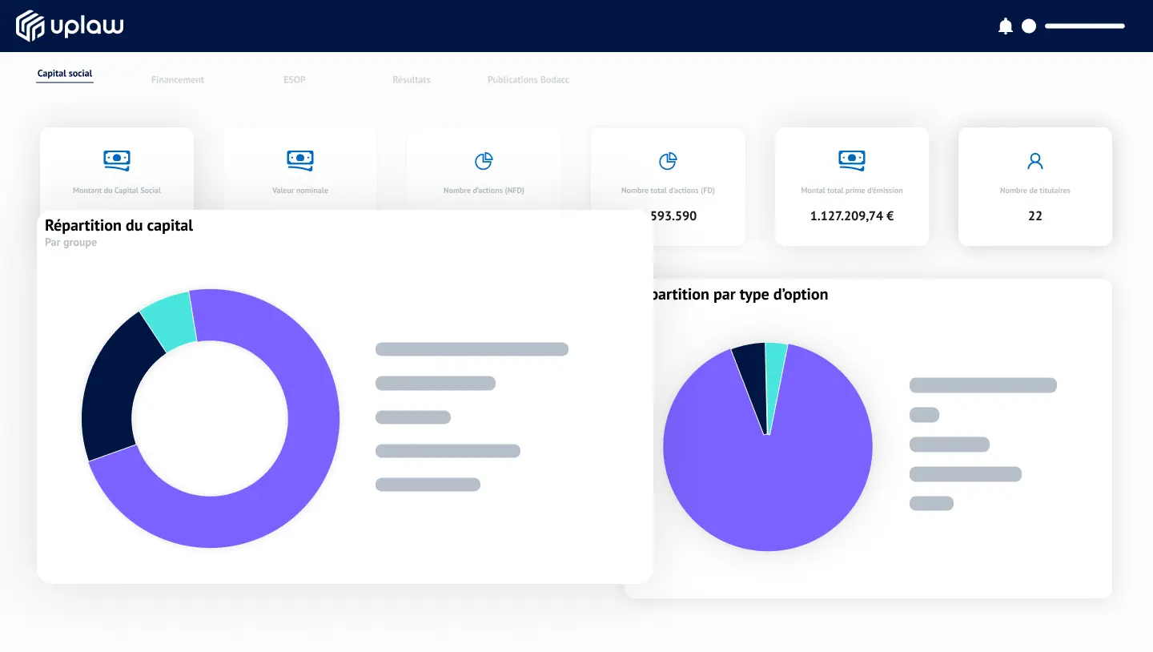1153x652 pixels.
Task: View the Publications Bodacc tab
Action: (x=528, y=79)
